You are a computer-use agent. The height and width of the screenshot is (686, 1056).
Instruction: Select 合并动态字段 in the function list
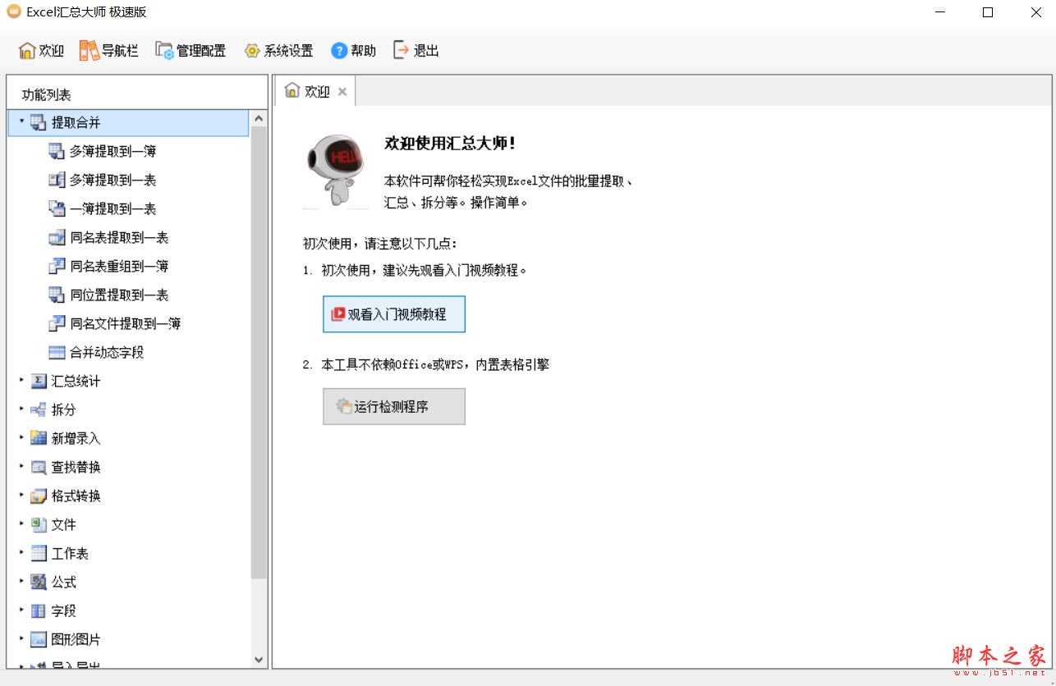point(108,352)
